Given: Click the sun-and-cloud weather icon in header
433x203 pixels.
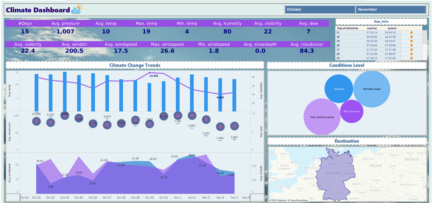Looking at the screenshot, I should (x=77, y=10).
